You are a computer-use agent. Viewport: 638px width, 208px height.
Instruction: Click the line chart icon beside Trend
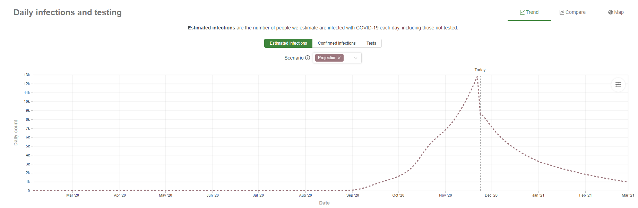click(522, 12)
